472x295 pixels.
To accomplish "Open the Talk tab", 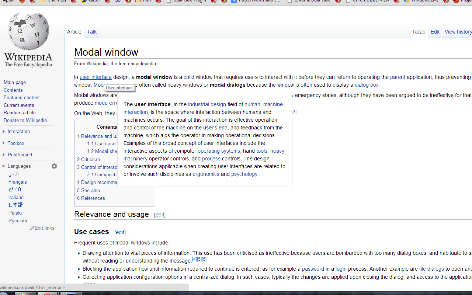I will tap(92, 32).
